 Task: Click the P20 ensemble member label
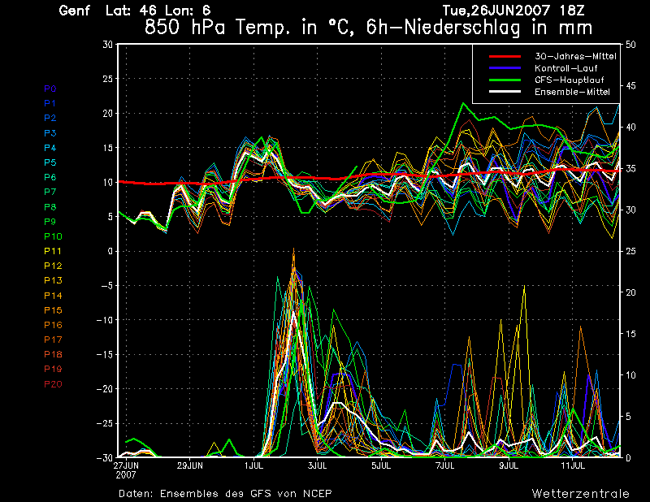(x=53, y=384)
